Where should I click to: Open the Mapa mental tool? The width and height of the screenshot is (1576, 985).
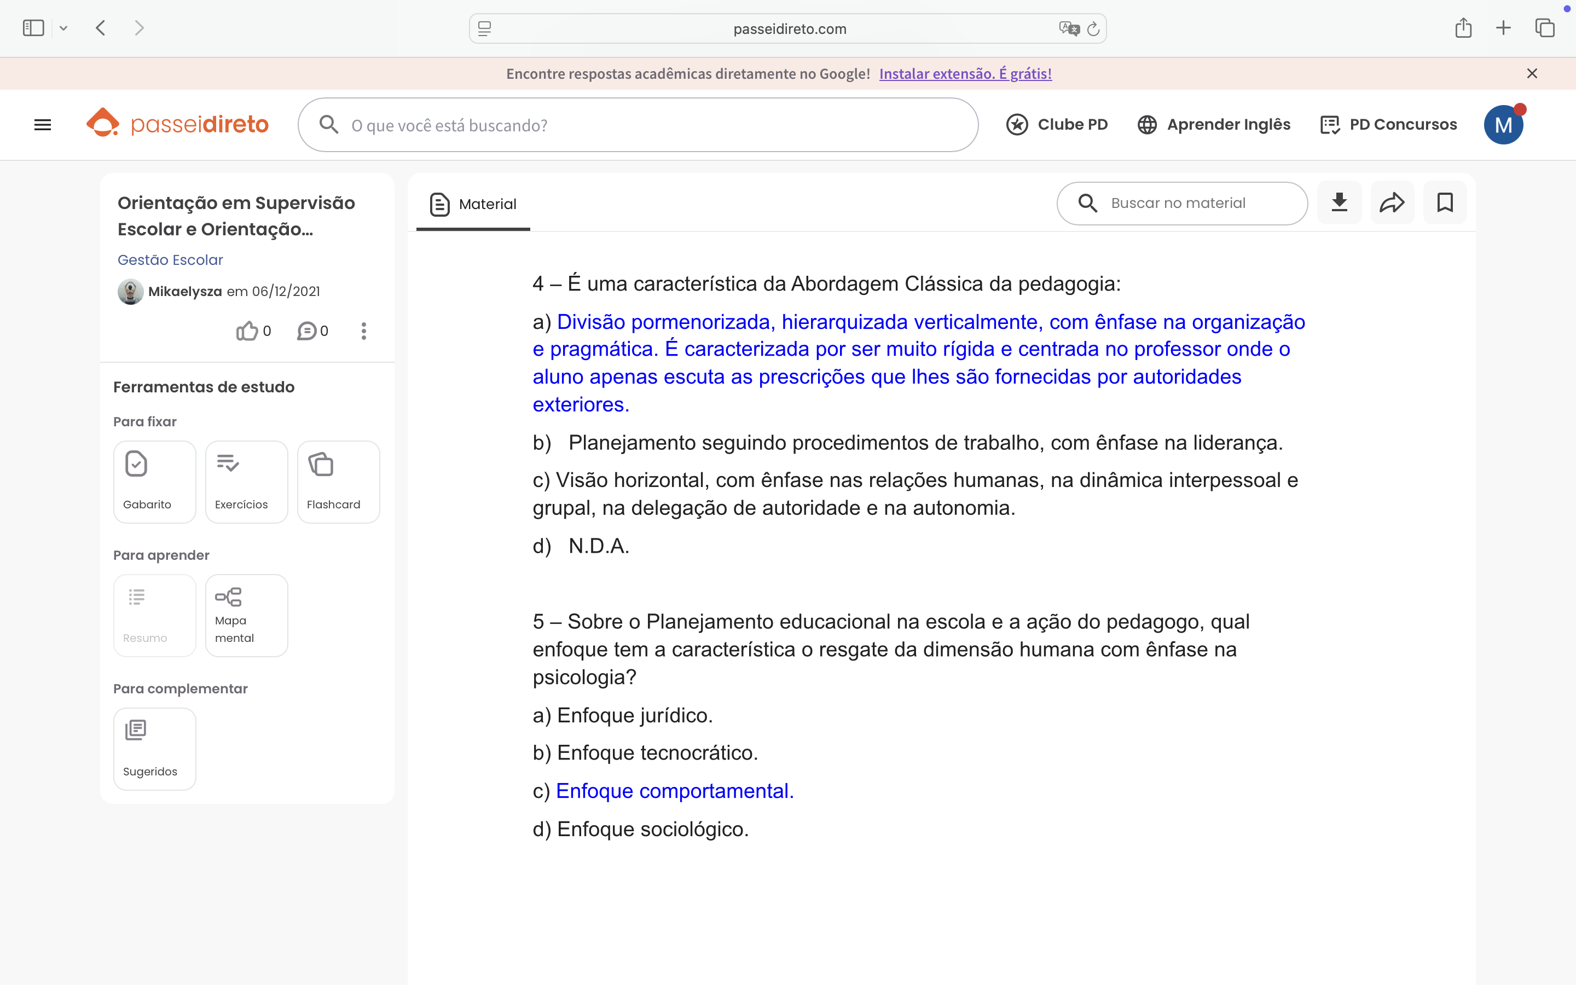tap(246, 615)
